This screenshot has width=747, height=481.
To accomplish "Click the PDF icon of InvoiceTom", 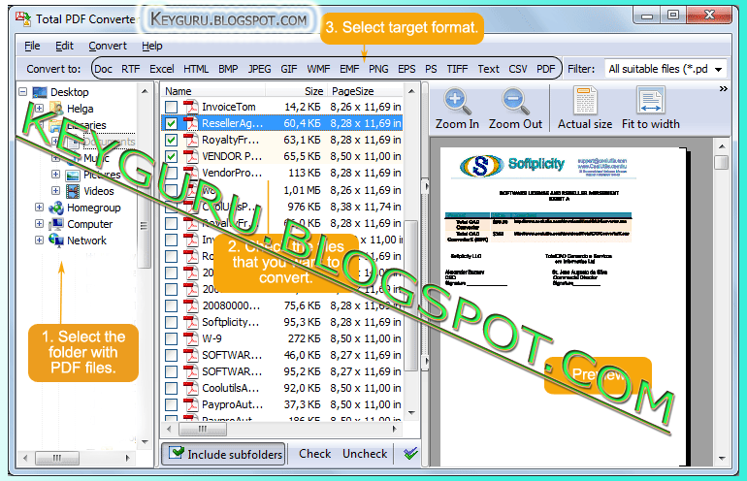I will 191,107.
